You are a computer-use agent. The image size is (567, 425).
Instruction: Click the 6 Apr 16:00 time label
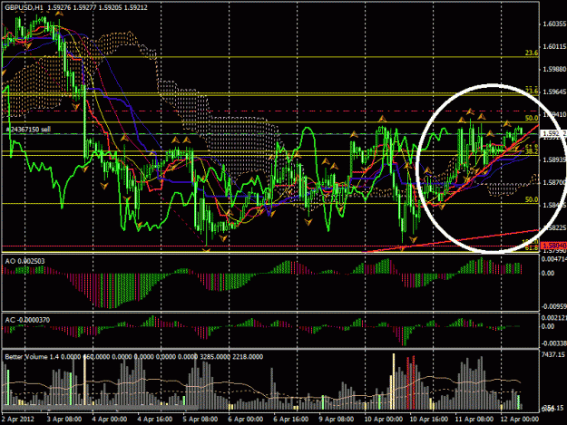click(x=291, y=419)
